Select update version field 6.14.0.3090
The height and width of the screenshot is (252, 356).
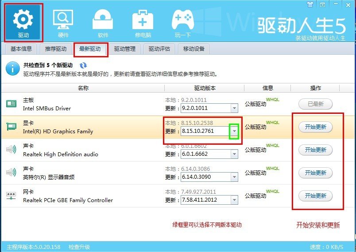[209, 177]
